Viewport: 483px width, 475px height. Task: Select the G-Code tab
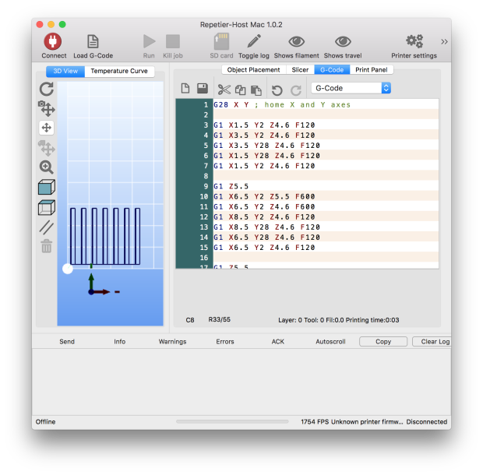(332, 70)
